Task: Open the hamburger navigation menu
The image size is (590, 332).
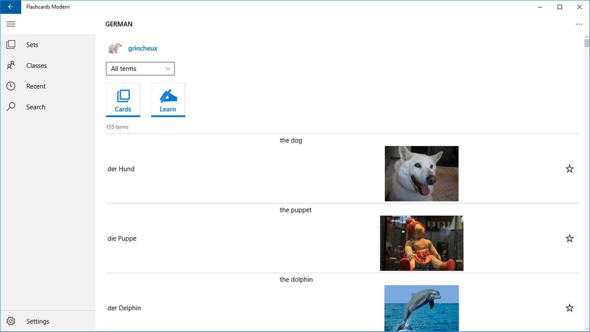Action: tap(11, 24)
